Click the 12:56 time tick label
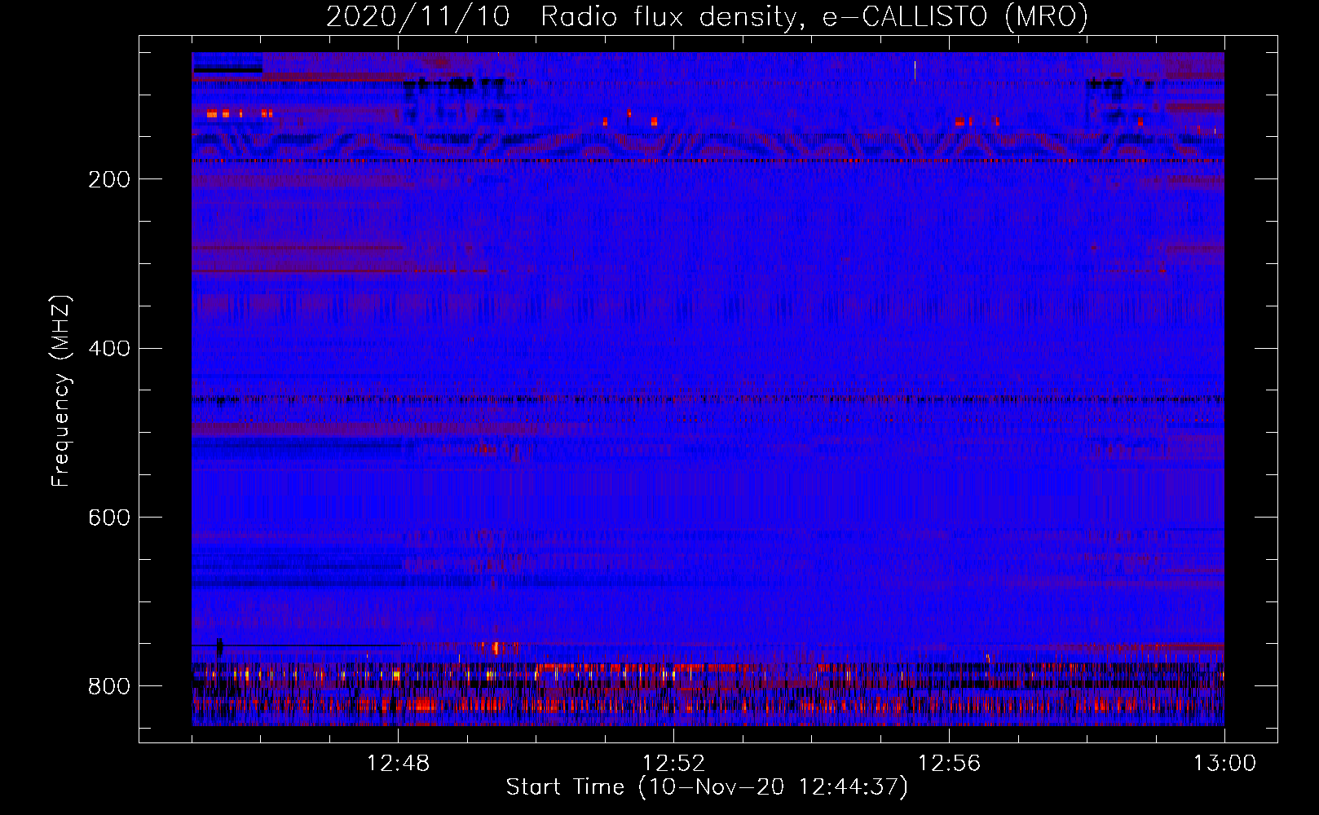Image resolution: width=1319 pixels, height=815 pixels. point(949,764)
